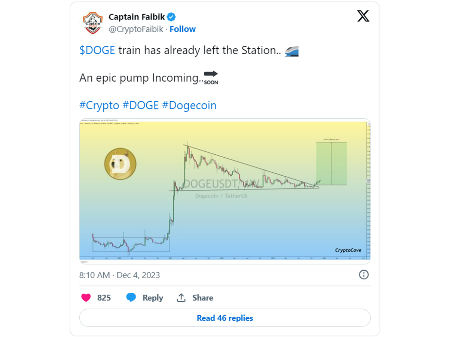This screenshot has width=449, height=337.
Task: Open the DOGEUSDT chart image
Action: (225, 191)
